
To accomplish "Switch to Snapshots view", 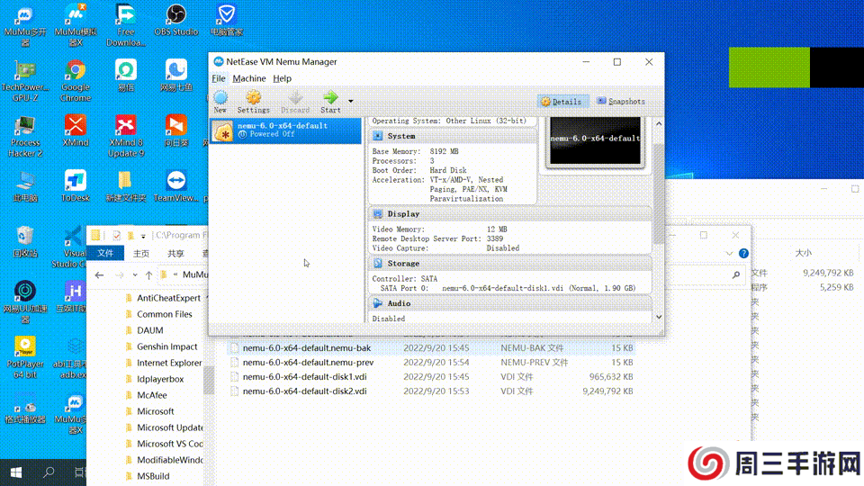I will (621, 102).
